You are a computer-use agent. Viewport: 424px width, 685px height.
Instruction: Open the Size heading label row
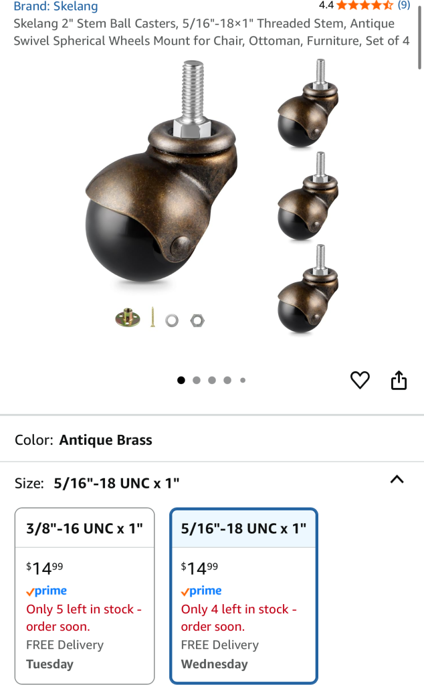point(212,483)
